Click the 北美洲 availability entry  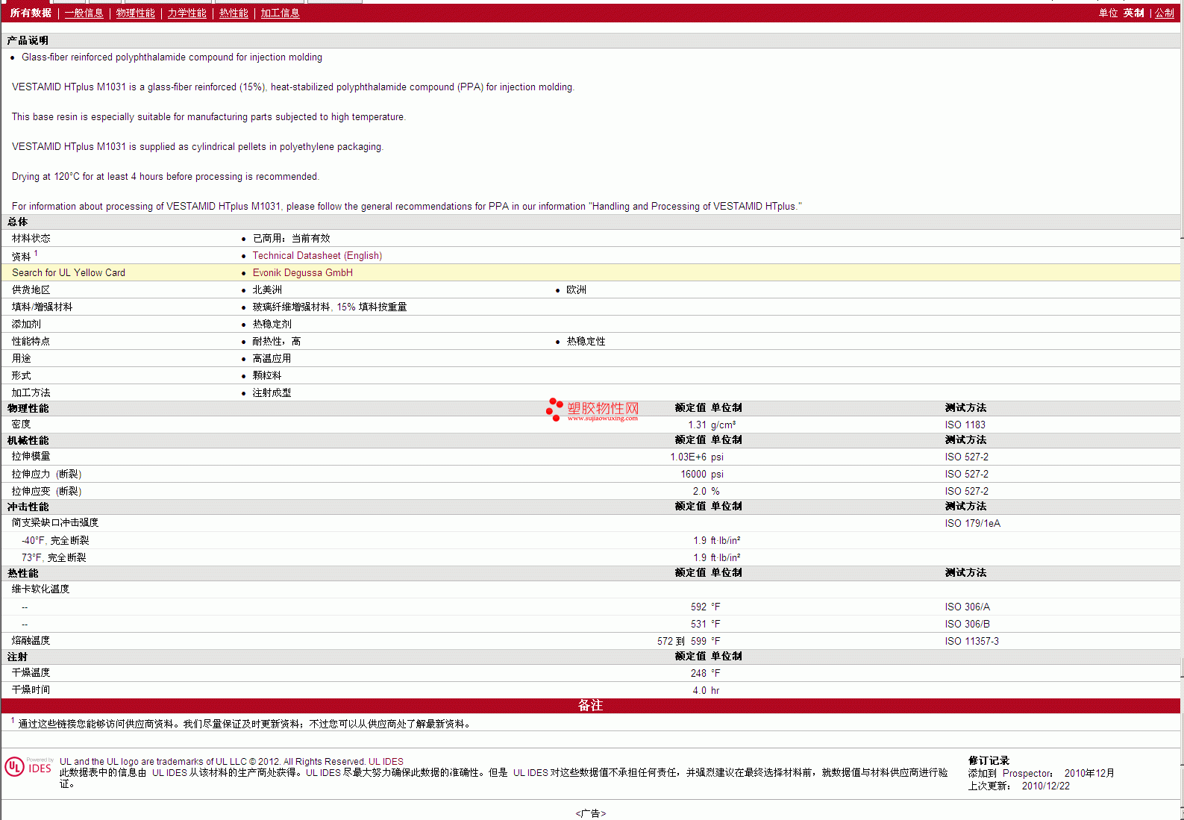tap(267, 290)
